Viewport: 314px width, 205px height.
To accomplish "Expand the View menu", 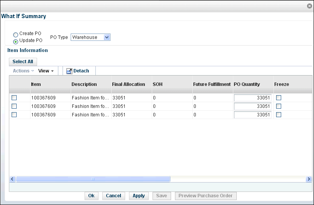I will pyautogui.click(x=46, y=71).
